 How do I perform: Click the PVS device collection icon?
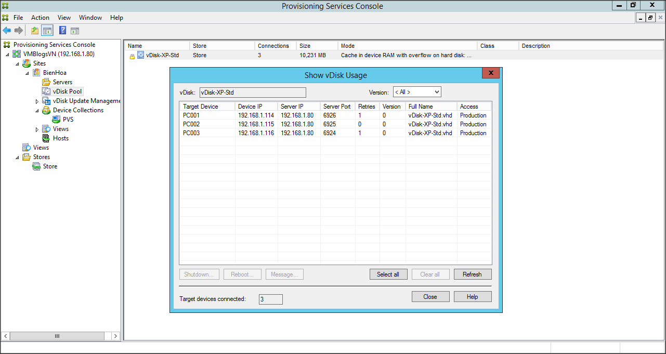pos(56,120)
